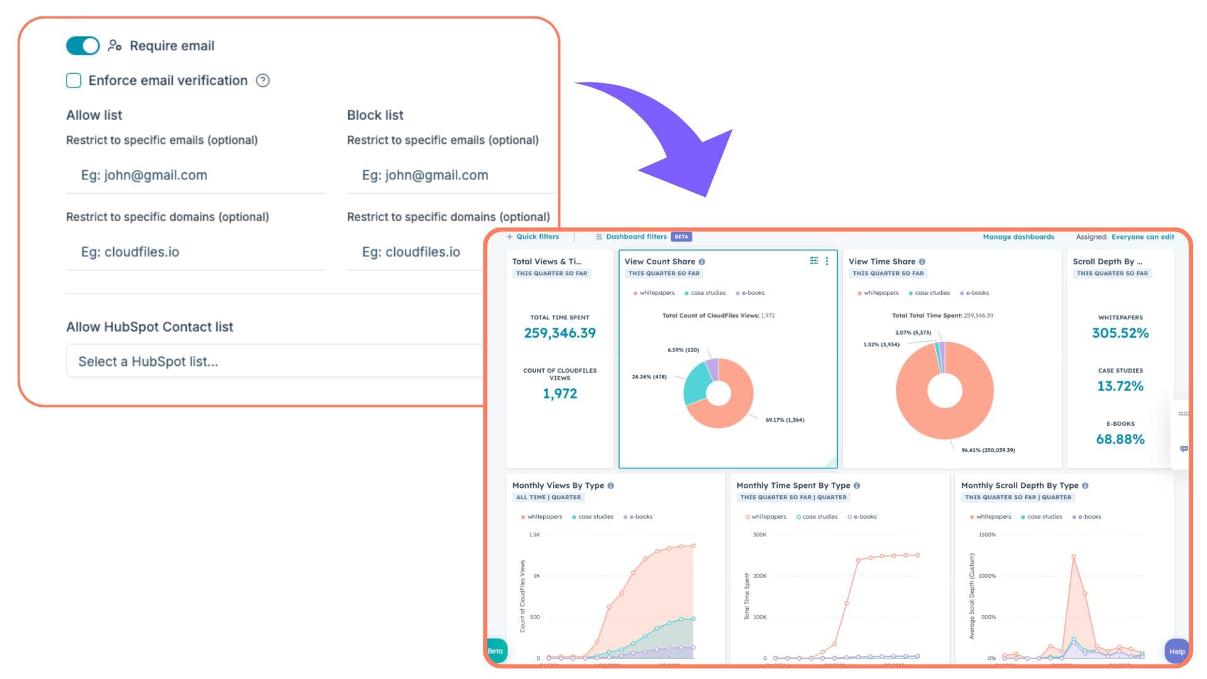Select the THIS QUARTER SO FAR label on Scroll Depth

[1112, 273]
